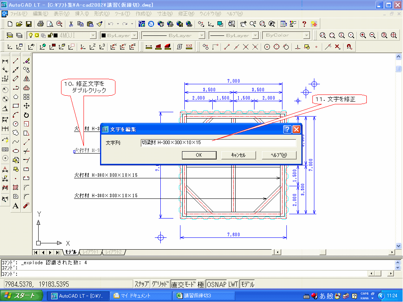Click the Cut scissors icon
This screenshot has height=302, width=403.
[x=71, y=24]
